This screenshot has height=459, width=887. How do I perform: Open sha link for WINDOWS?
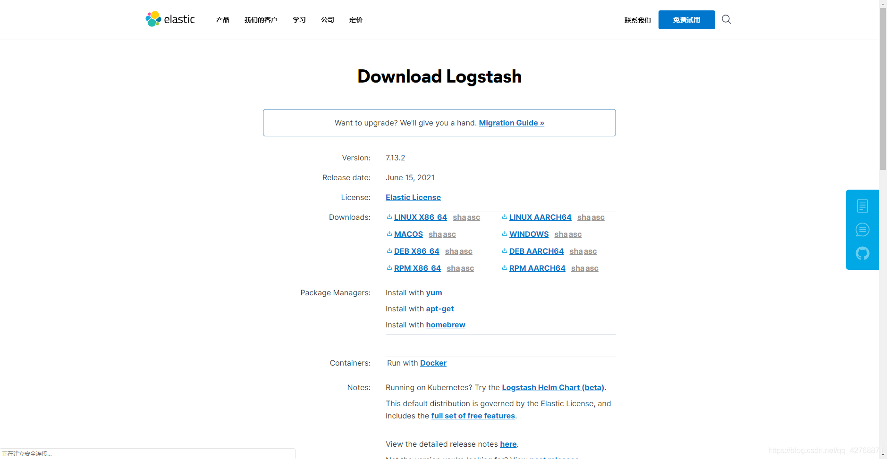(561, 234)
